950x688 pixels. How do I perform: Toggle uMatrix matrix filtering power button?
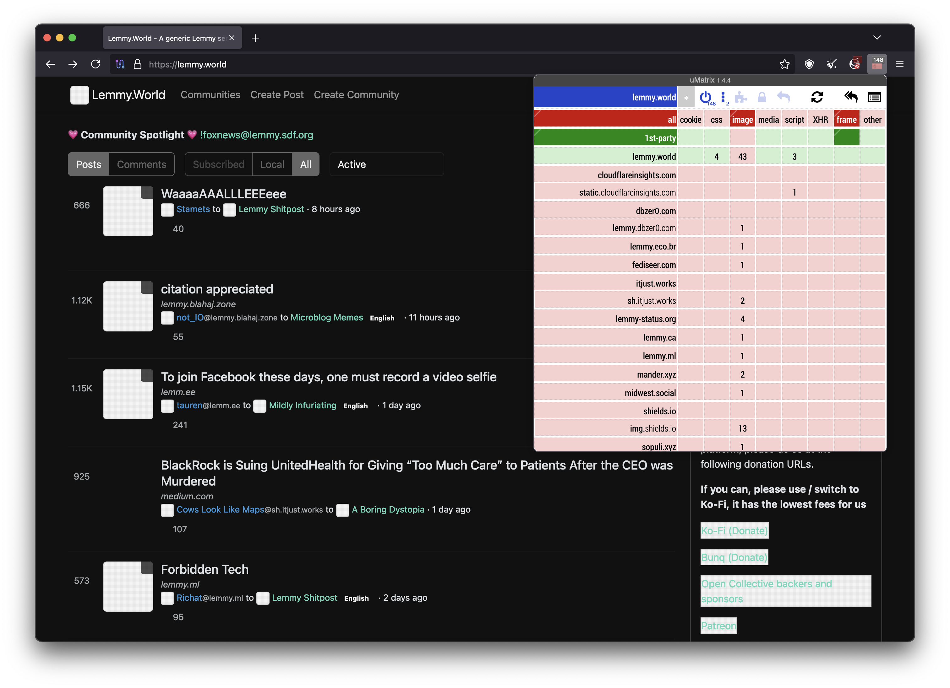coord(706,98)
